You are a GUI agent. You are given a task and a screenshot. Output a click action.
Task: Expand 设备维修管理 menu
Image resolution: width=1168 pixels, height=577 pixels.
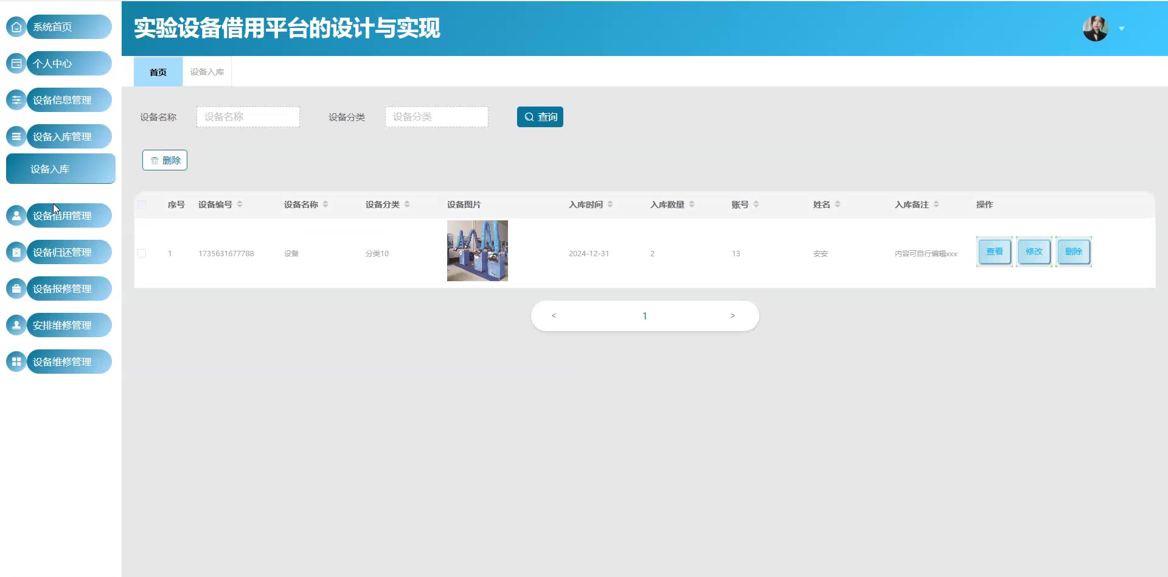(69, 362)
